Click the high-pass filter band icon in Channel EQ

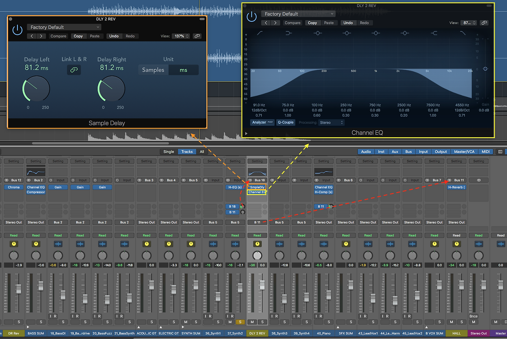point(260,33)
